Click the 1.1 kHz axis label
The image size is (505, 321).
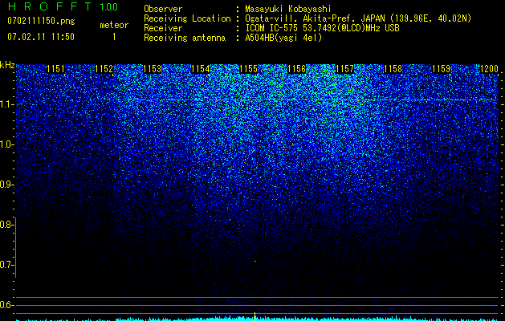pyautogui.click(x=6, y=104)
